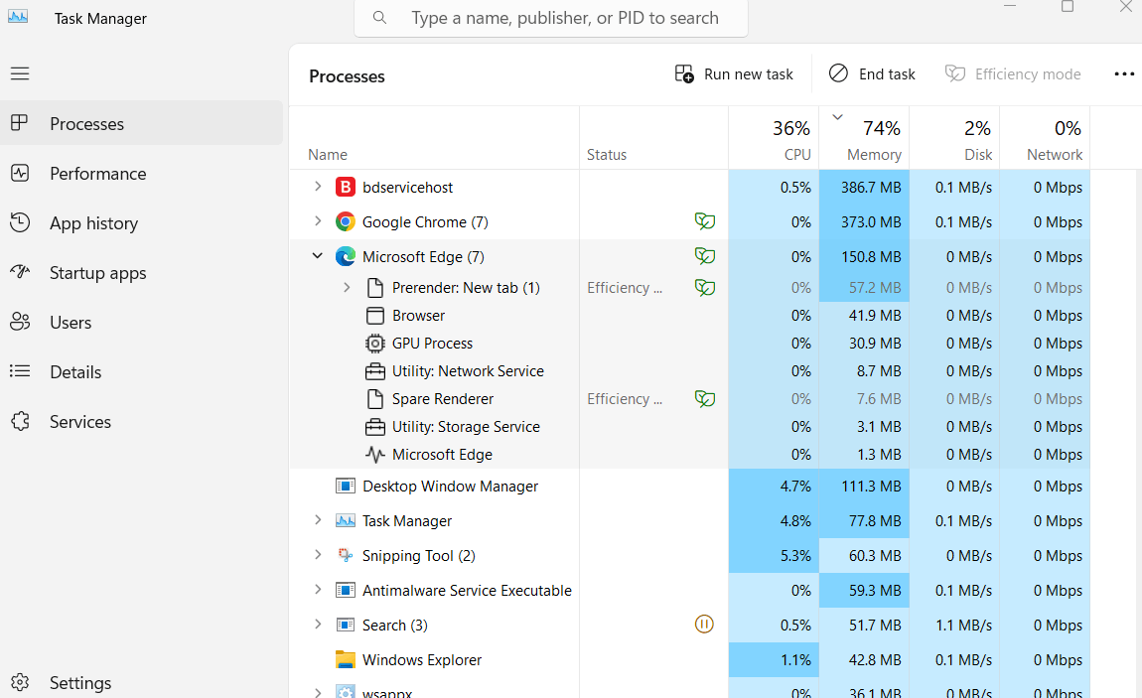The image size is (1142, 698).
Task: Select the 373.0 MB memory cell
Action: pos(864,222)
